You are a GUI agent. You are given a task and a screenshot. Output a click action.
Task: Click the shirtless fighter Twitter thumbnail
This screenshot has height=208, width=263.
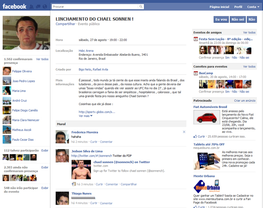coord(81,169)
